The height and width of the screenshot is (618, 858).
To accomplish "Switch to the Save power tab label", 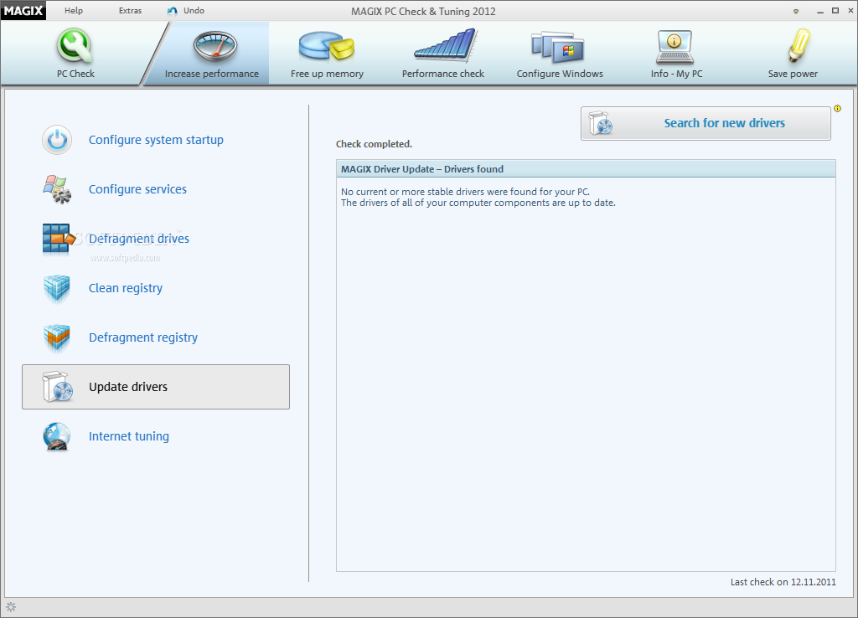I will 793,74.
